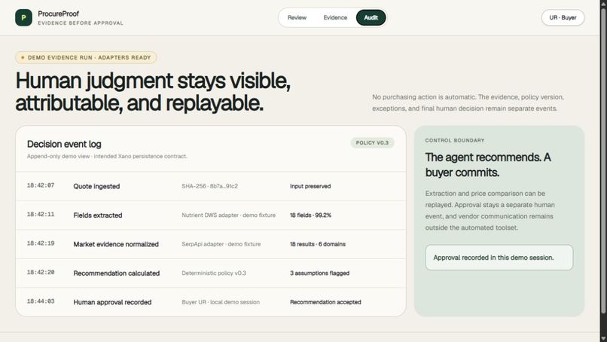This screenshot has width=607, height=342.
Task: Click Deterministic policy v0.3 text
Action: click(x=214, y=273)
